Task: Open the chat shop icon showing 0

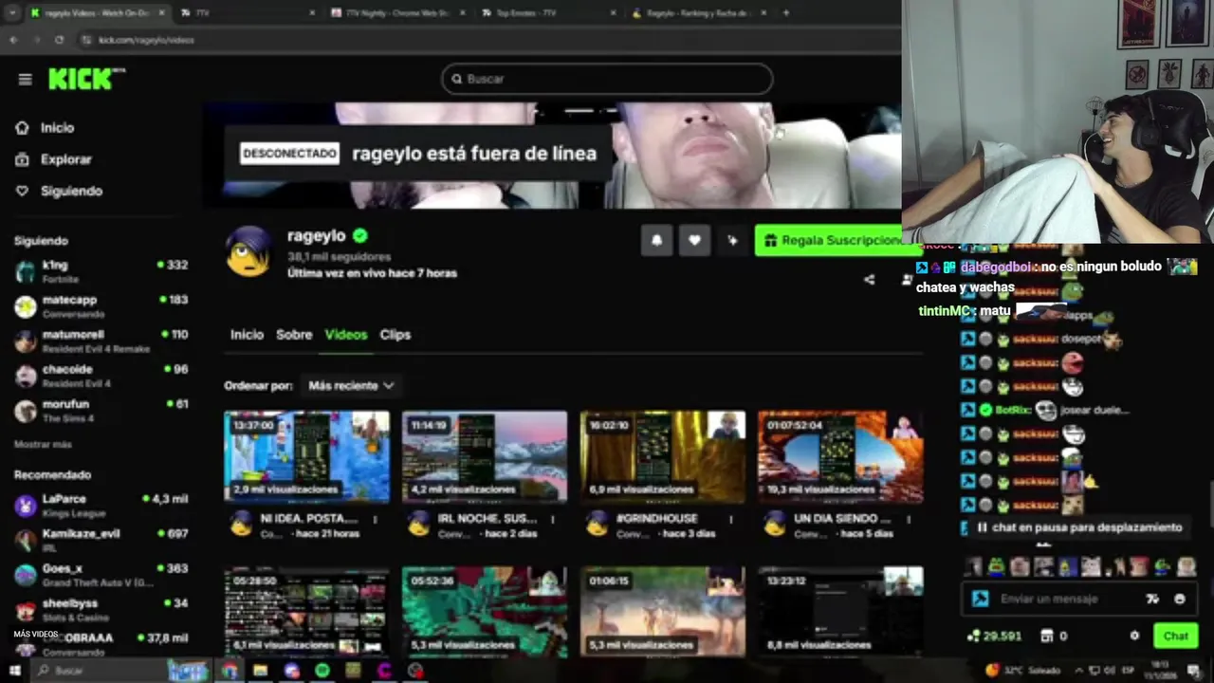Action: [1054, 637]
